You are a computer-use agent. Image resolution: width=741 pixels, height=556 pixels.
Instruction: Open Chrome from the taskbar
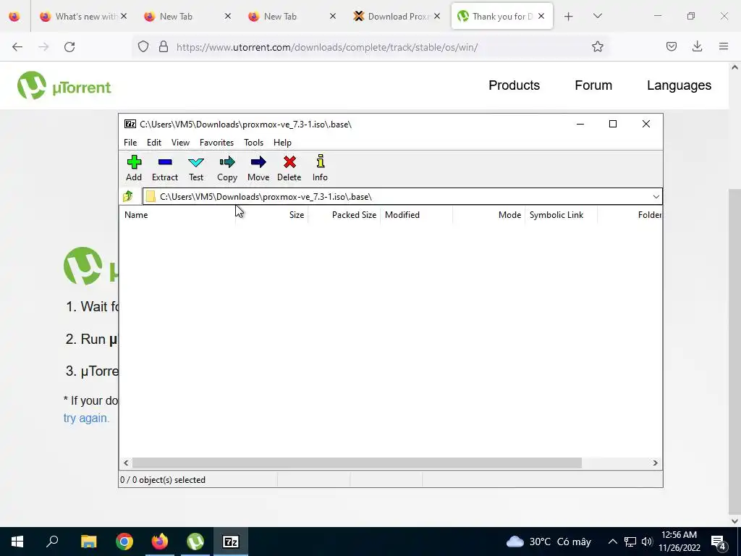(x=124, y=542)
